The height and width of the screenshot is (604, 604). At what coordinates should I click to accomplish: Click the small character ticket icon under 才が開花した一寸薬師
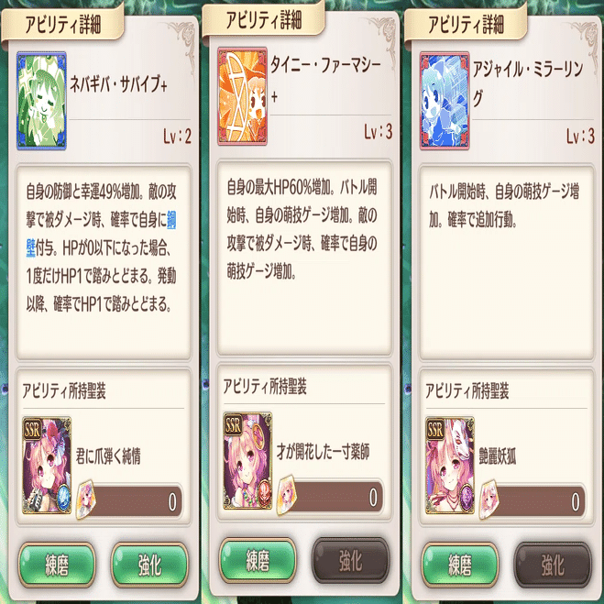pos(287,495)
